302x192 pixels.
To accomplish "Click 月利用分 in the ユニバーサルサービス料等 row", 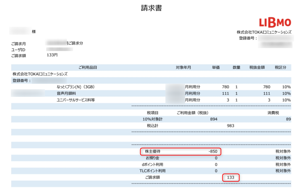I will 193,100.
